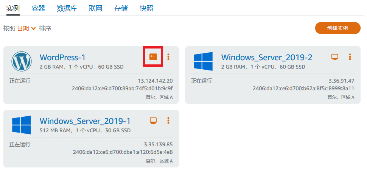Open Windows_Server_2019-1 three-dot menu

[168, 120]
